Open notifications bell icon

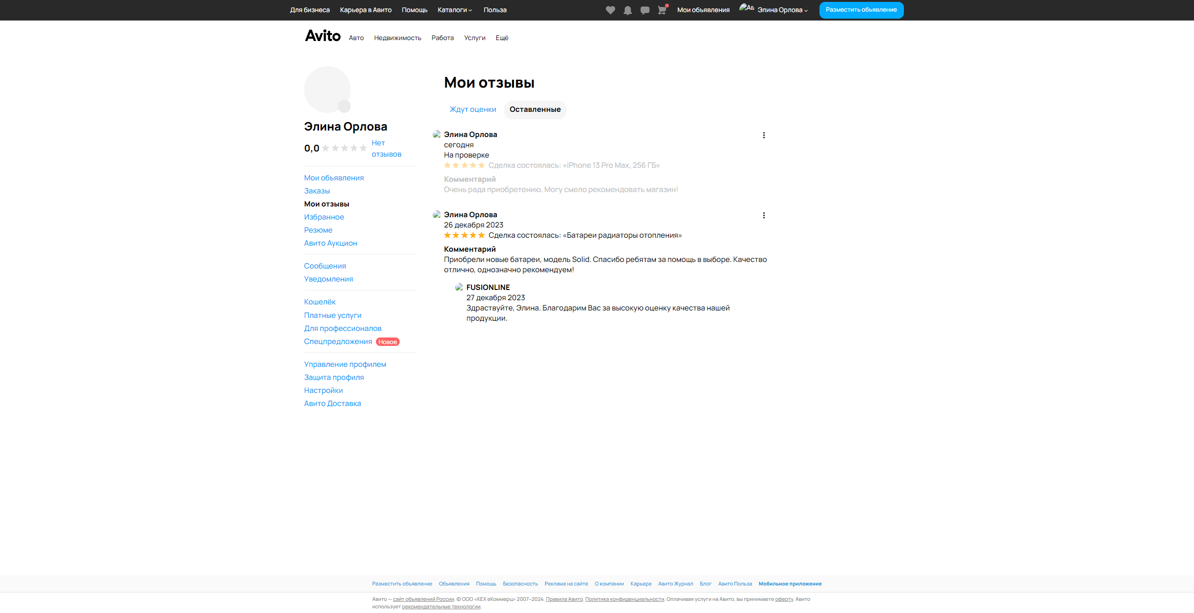coord(628,10)
